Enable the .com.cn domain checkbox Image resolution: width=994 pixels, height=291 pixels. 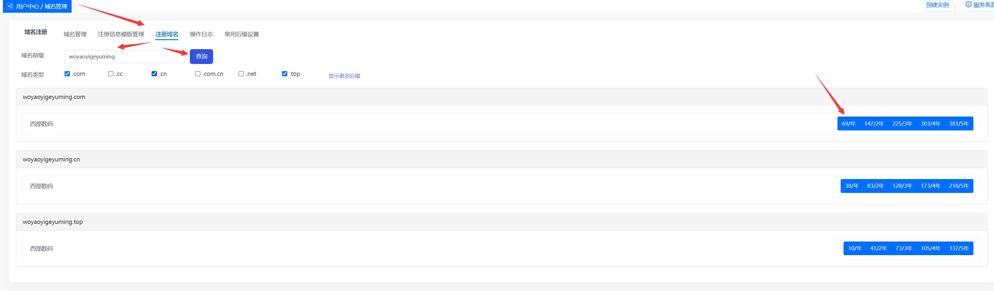[198, 73]
